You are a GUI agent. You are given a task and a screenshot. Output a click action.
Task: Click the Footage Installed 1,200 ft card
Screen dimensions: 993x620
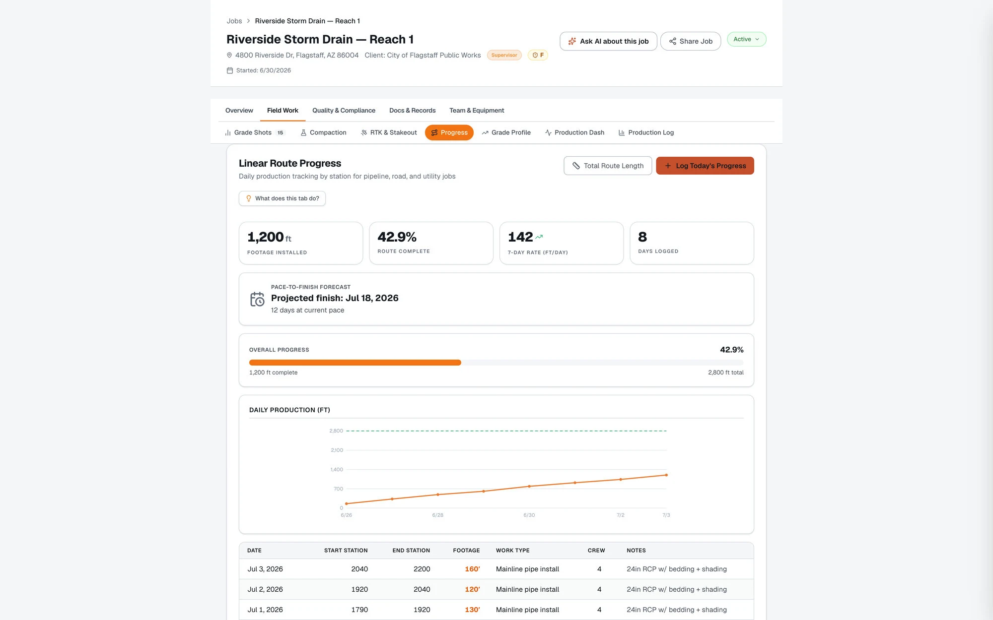pyautogui.click(x=301, y=243)
